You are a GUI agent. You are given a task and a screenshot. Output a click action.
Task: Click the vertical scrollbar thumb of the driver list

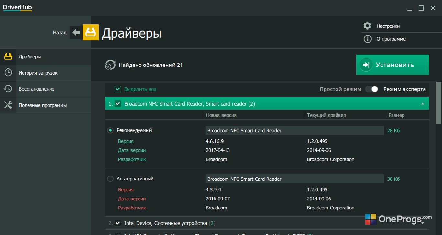tap(439, 102)
